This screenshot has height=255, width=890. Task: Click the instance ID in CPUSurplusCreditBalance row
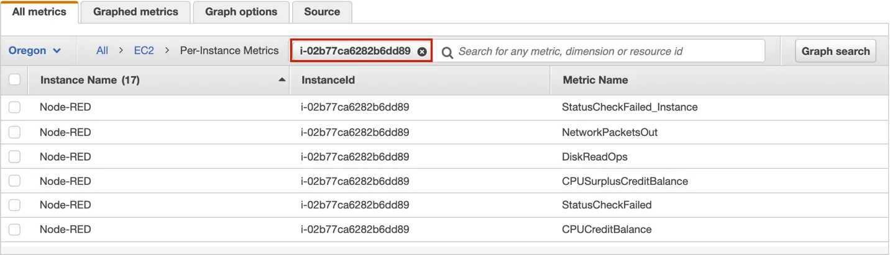(x=355, y=181)
